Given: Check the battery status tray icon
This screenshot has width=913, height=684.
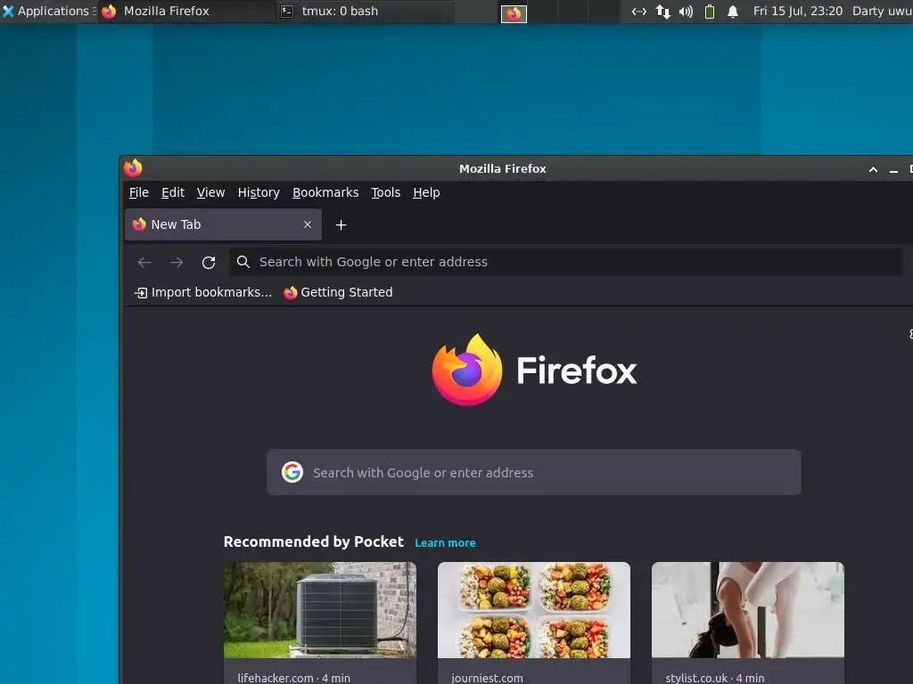Looking at the screenshot, I should pos(709,11).
